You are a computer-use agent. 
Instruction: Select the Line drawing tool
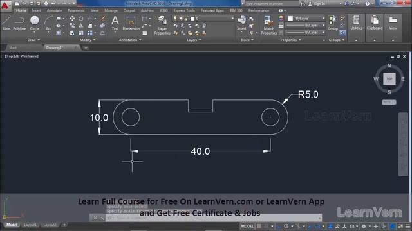click(6, 23)
